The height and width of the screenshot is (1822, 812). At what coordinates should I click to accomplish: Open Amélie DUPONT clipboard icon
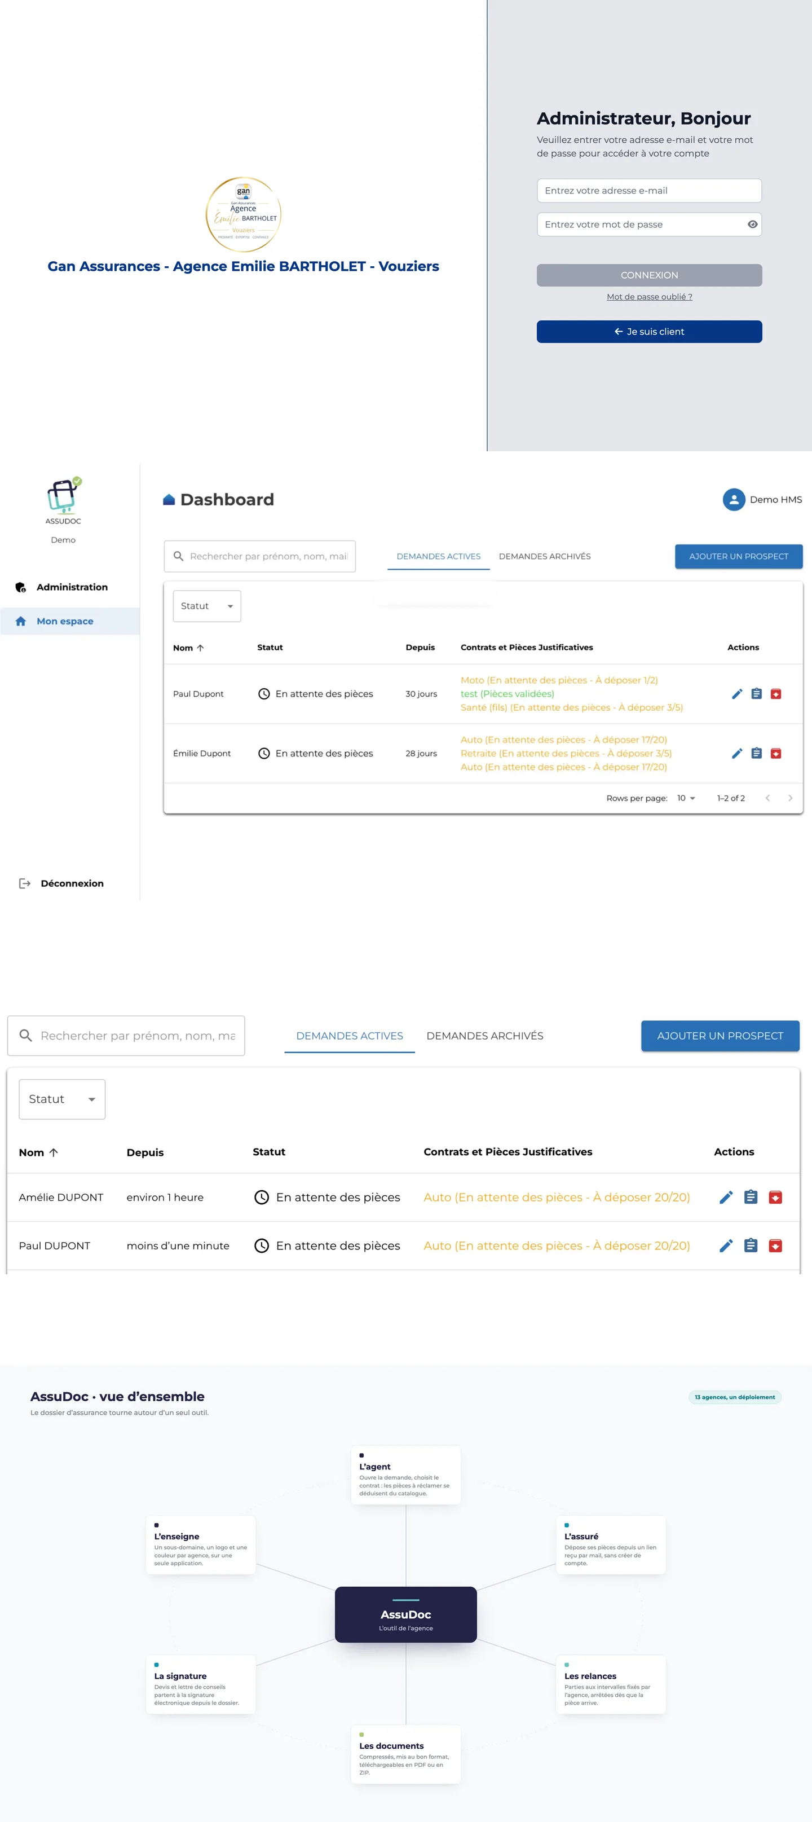(751, 1197)
